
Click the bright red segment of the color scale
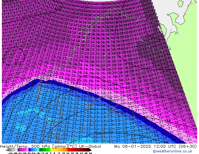pos(68,150)
